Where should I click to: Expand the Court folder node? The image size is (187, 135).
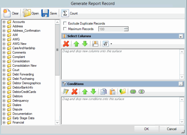[4, 70]
